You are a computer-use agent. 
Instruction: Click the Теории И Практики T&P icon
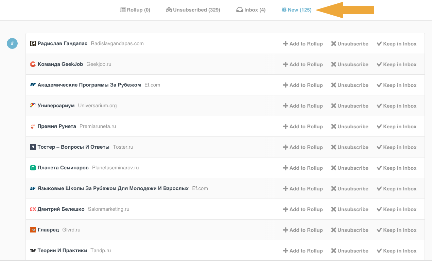coord(33,250)
